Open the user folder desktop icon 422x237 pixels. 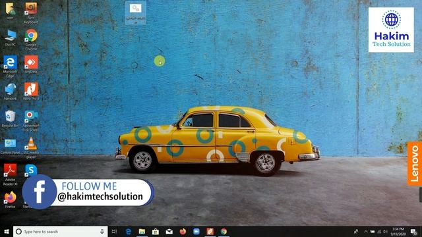pyautogui.click(x=11, y=11)
